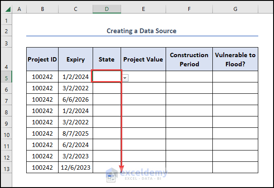Open the dropdown arrow beside cell D5
This screenshot has height=188, width=274.
[125, 77]
